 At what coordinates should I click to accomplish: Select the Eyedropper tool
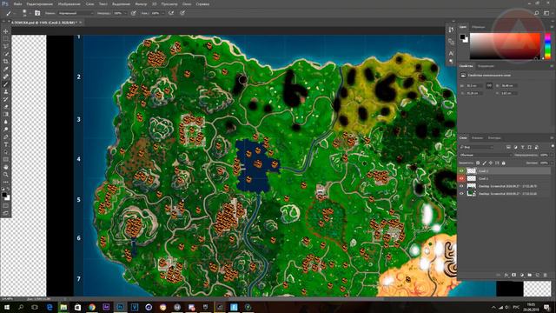(6, 70)
